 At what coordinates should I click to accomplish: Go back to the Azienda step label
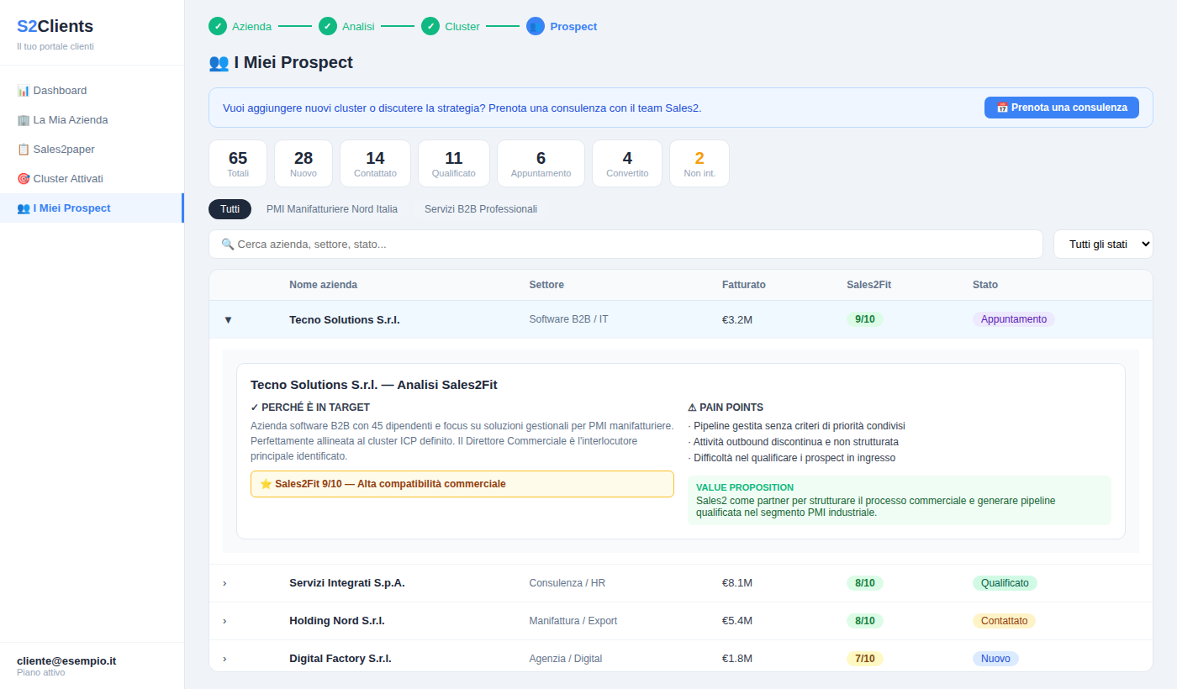coord(251,26)
